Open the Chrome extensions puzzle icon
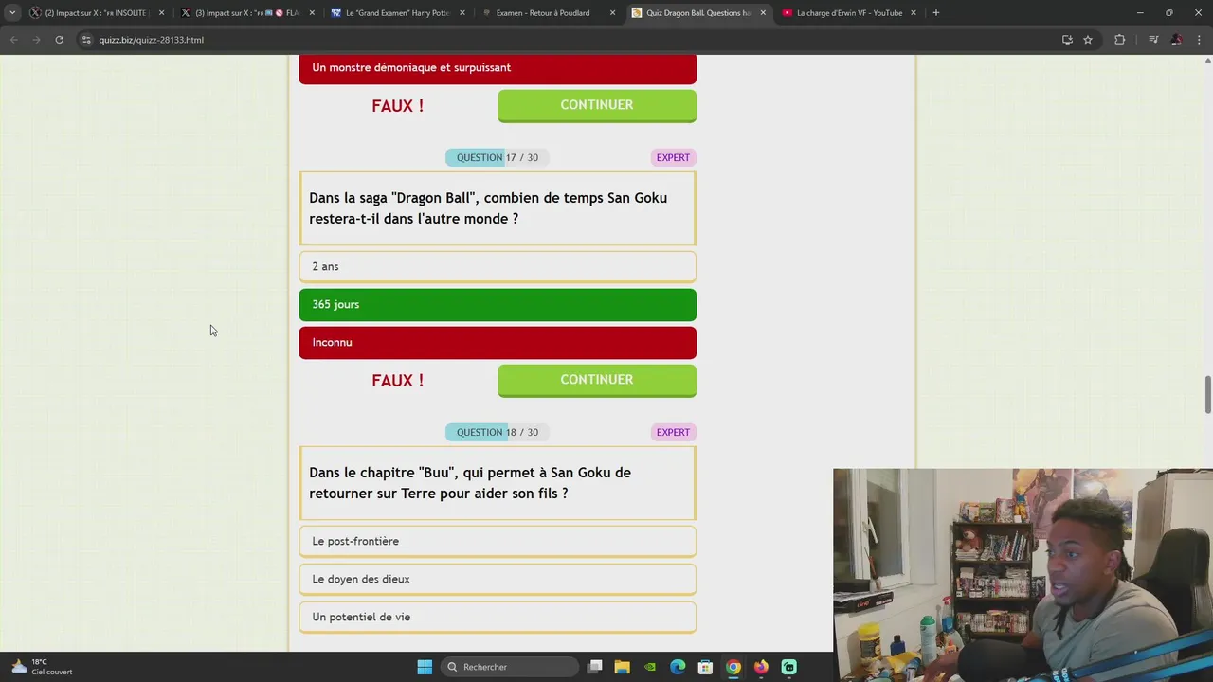Screen dimensions: 1213x682 pos(1119,40)
